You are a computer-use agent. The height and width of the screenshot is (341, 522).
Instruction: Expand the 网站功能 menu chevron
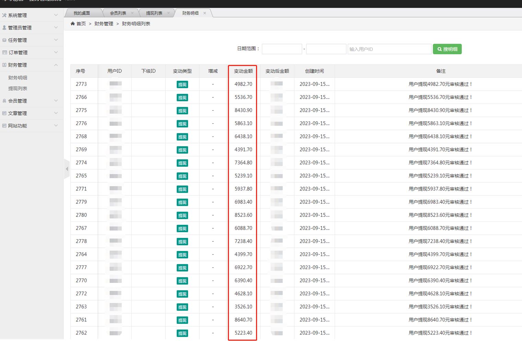tap(56, 125)
